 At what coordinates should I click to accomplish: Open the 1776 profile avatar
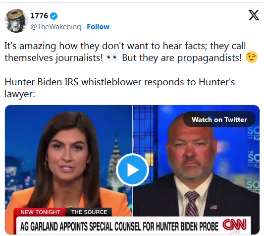16,21
